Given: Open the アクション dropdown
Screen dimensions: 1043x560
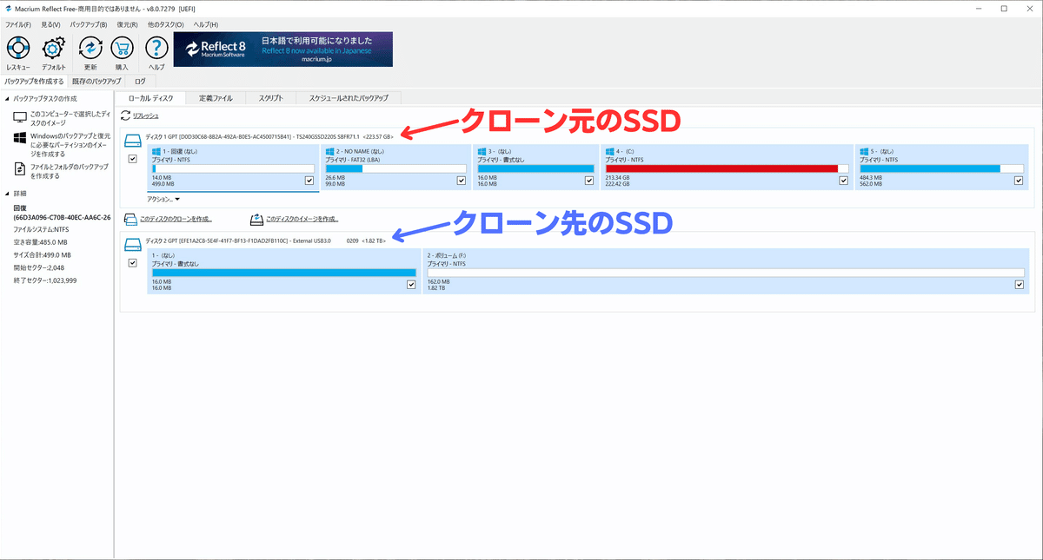Looking at the screenshot, I should (163, 199).
